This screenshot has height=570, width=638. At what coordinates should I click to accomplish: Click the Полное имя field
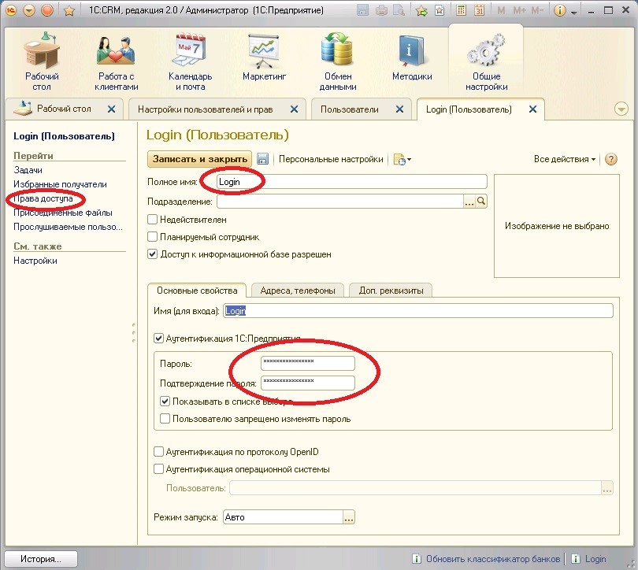(x=351, y=182)
